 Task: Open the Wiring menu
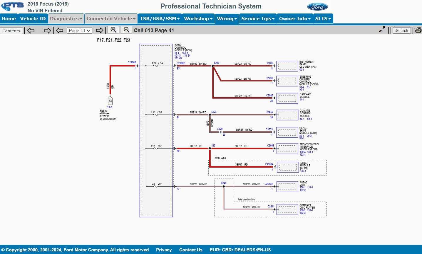tap(227, 18)
